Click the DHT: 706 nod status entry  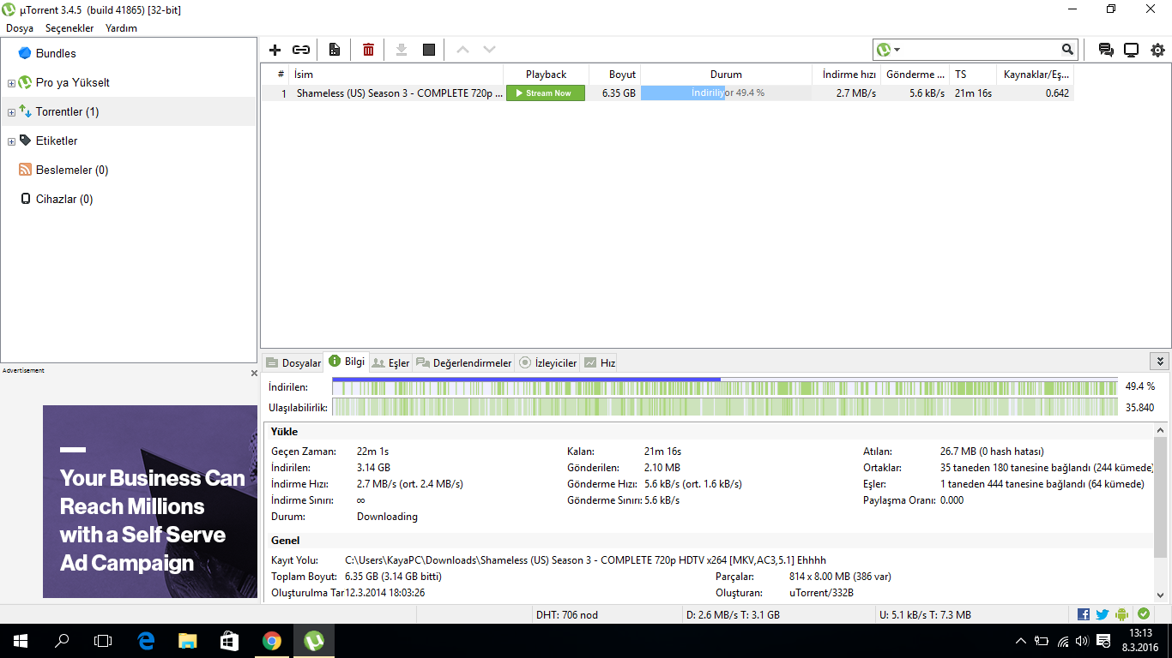tap(566, 614)
